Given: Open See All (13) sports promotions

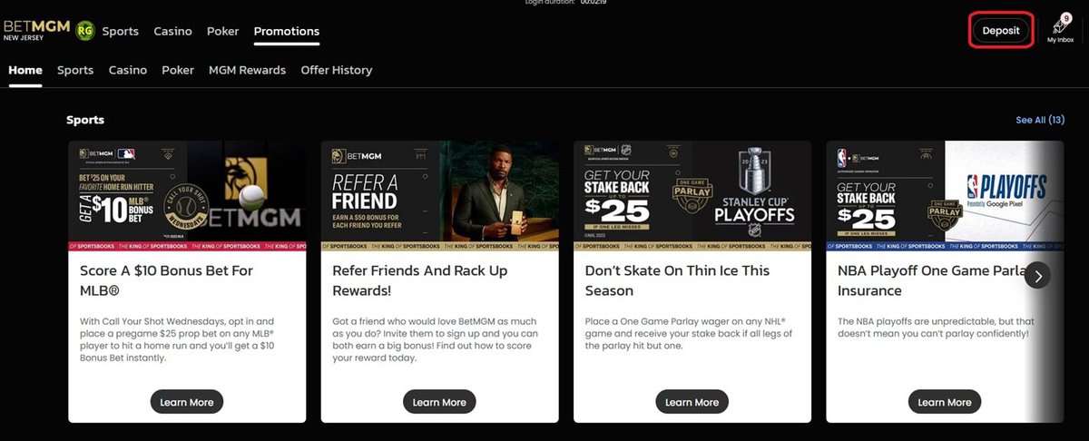Looking at the screenshot, I should [1040, 120].
